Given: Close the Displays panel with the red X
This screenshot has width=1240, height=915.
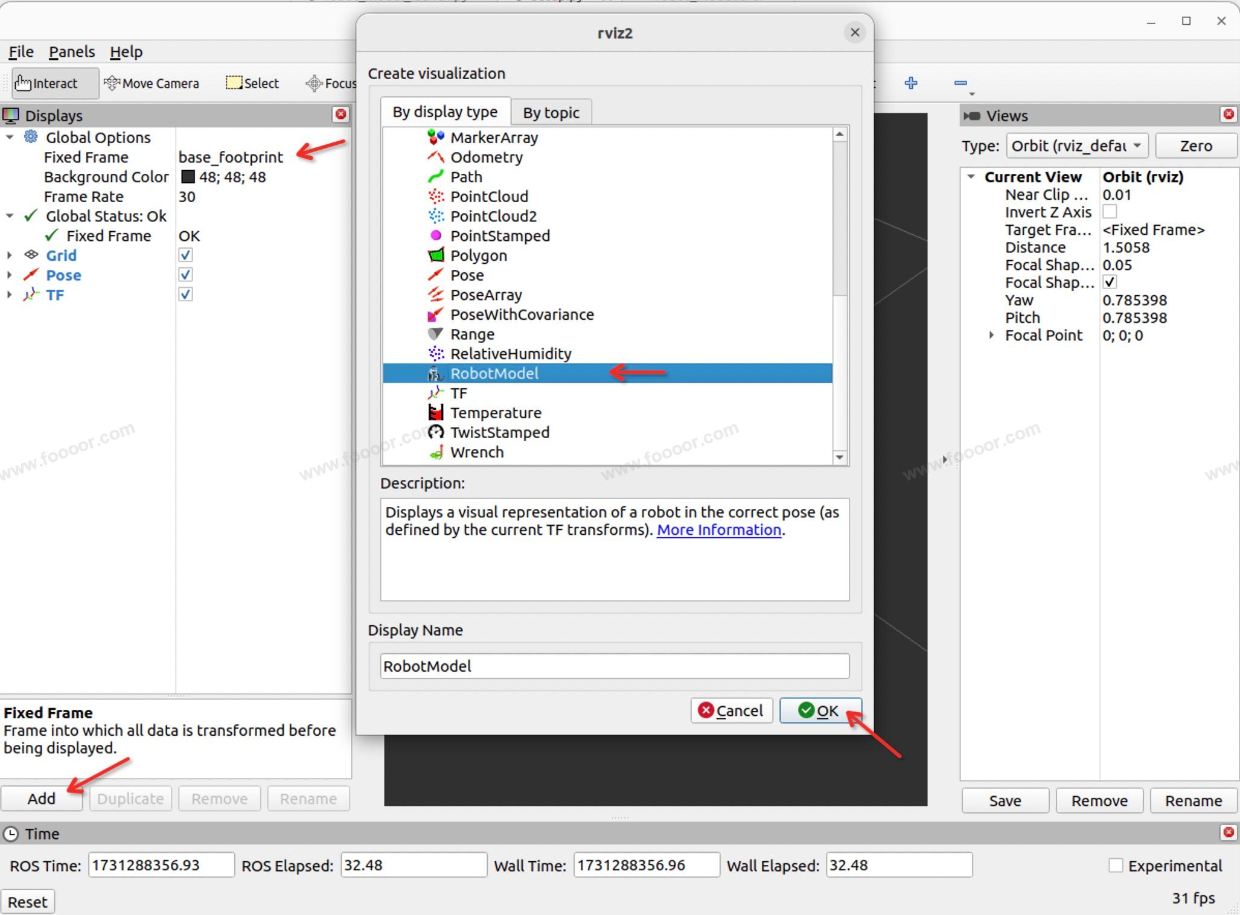Looking at the screenshot, I should click(x=341, y=115).
